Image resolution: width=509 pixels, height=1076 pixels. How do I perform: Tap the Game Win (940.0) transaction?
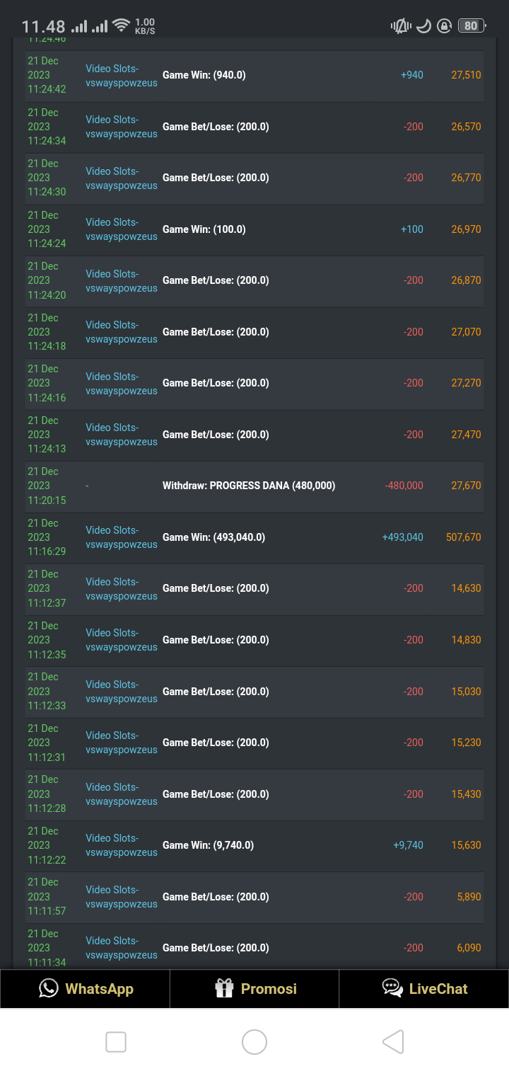coord(204,75)
